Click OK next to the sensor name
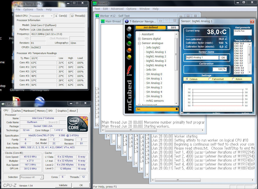This screenshot has width=258, height=189. pos(223,58)
